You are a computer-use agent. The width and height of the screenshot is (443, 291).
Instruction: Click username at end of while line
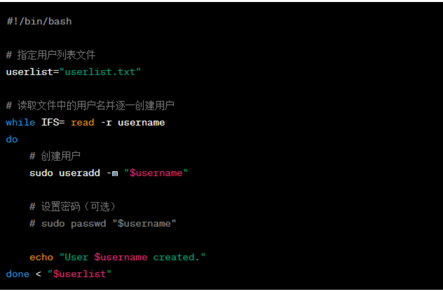click(x=141, y=122)
